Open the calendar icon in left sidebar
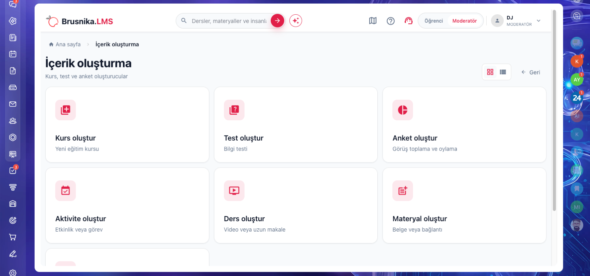The width and height of the screenshot is (590, 276). tap(13, 54)
